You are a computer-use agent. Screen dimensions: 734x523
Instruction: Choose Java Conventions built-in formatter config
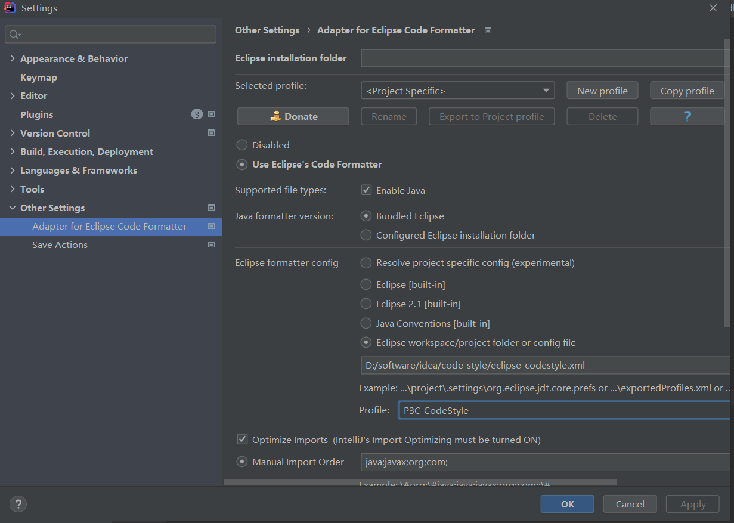pos(366,323)
